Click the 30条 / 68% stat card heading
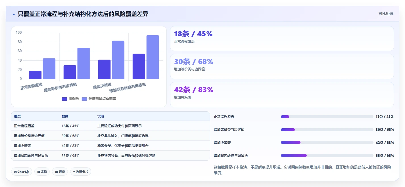 (x=193, y=62)
